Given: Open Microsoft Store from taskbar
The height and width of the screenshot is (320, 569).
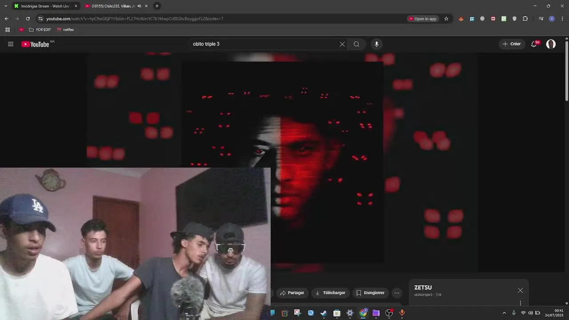Looking at the screenshot, I should [x=337, y=313].
